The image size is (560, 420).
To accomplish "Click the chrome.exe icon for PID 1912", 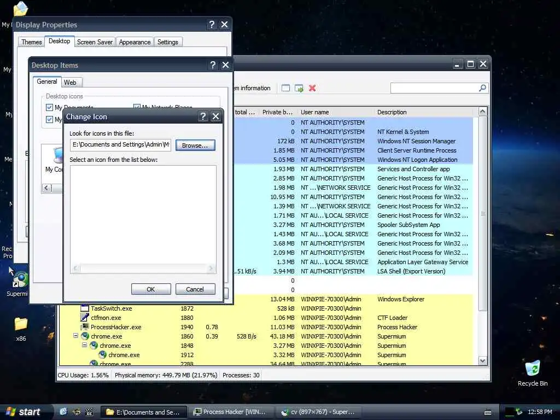I will click(102, 354).
